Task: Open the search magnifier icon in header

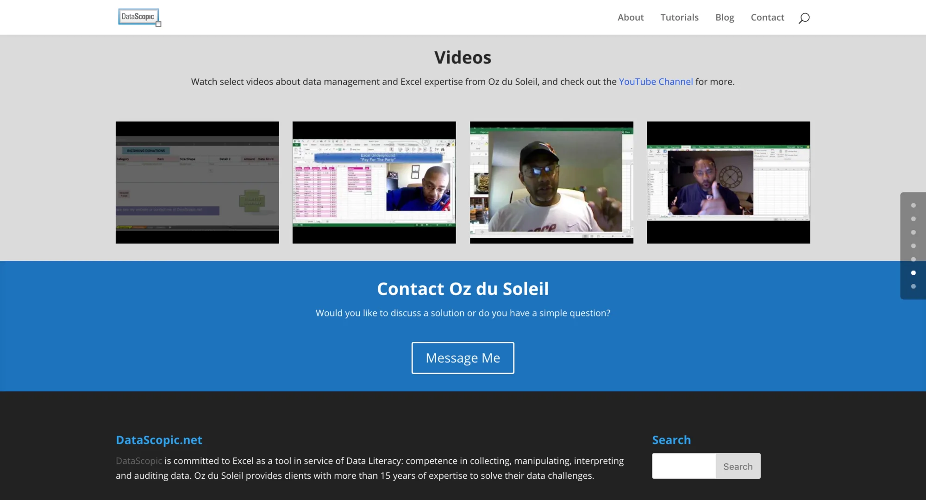Action: (804, 18)
